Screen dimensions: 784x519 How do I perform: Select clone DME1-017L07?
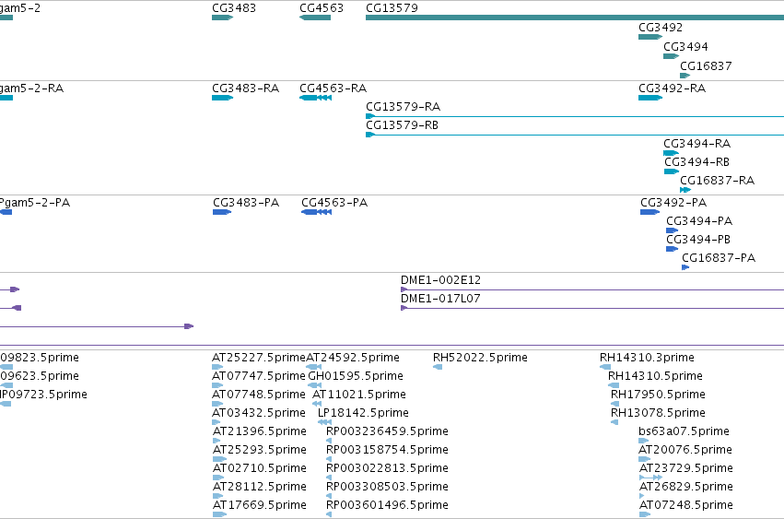(x=440, y=299)
